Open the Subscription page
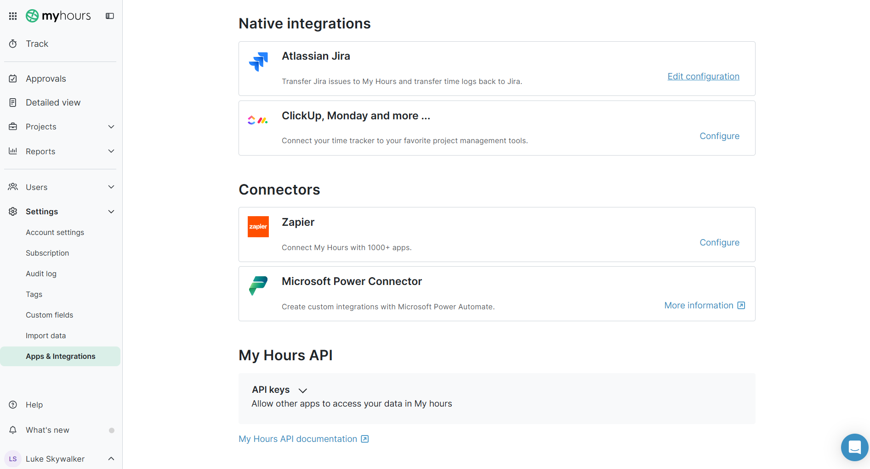 coord(47,253)
